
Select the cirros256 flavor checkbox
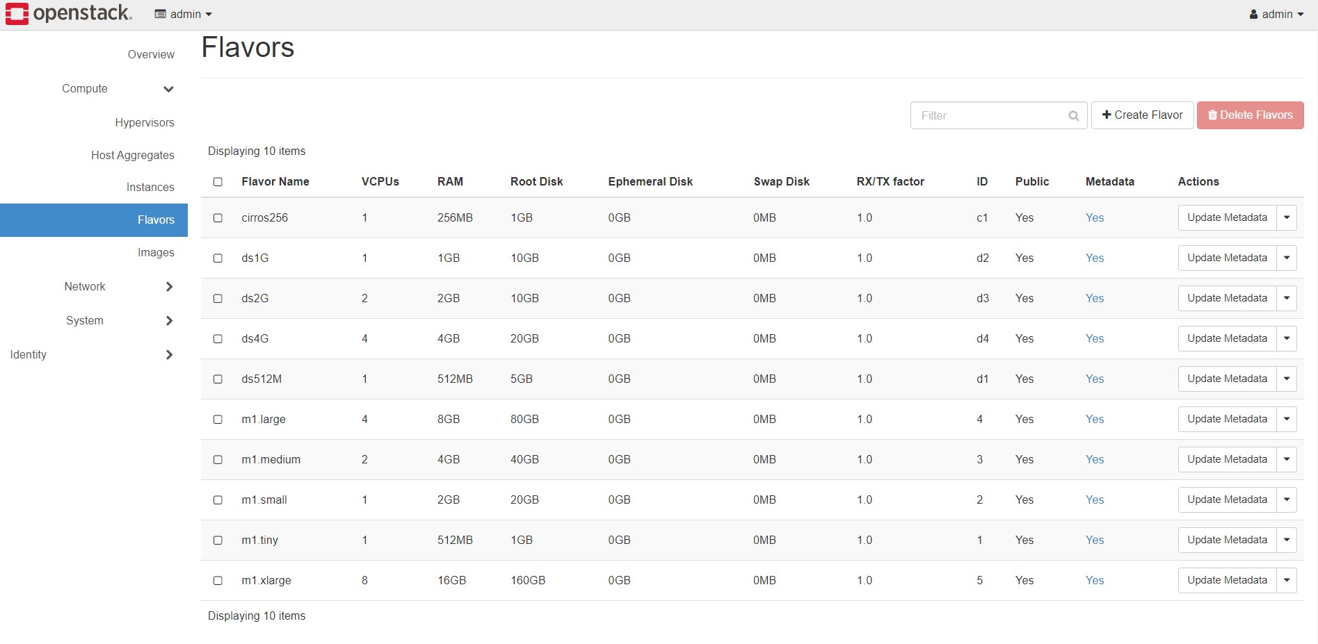[218, 218]
